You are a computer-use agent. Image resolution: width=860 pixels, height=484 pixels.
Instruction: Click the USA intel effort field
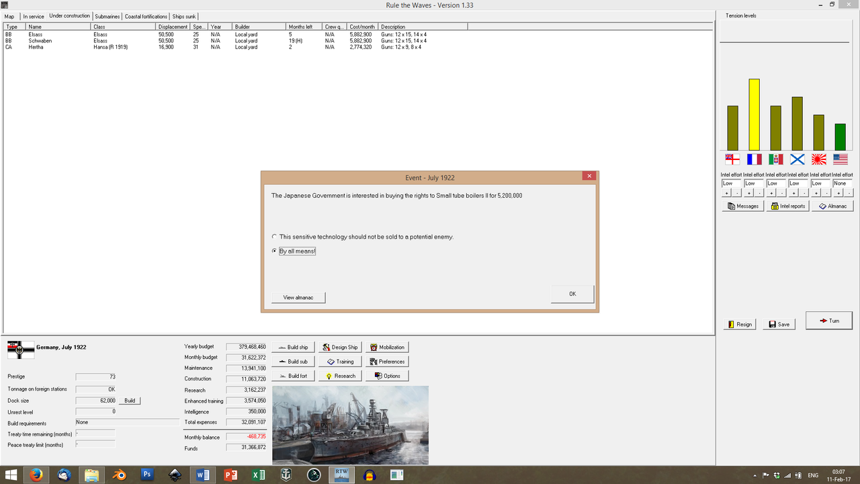click(843, 183)
